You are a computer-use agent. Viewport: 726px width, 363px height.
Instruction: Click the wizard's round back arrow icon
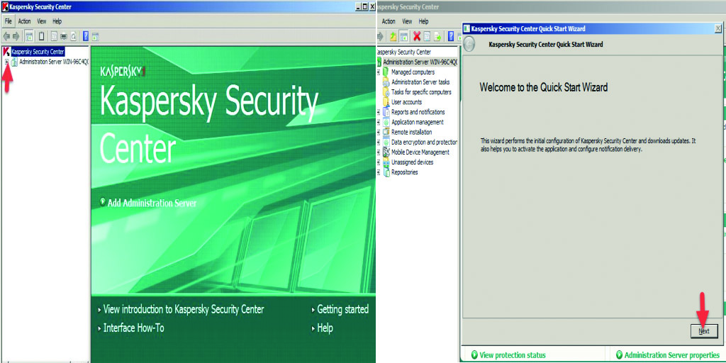(x=469, y=44)
